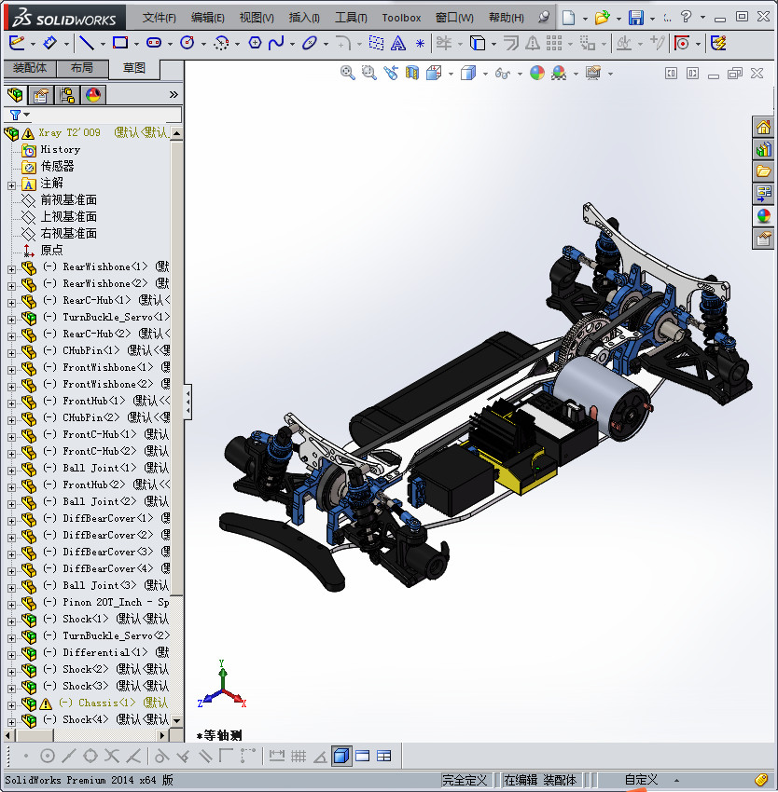Open the FeatureManager design tree tab
Viewport: 778px width, 792px height.
(15, 95)
